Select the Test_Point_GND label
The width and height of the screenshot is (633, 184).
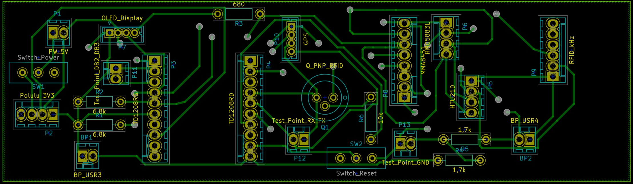405,163
